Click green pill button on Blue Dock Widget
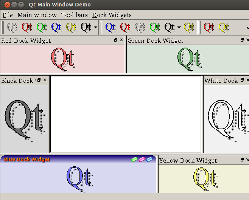The image size is (249, 200). [134, 160]
